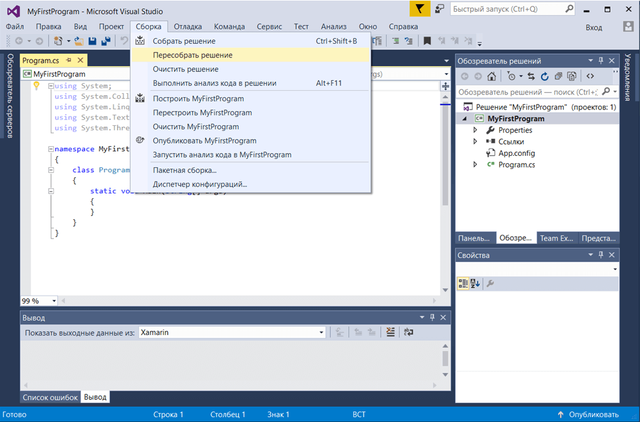Refresh Solution Explorer with the refresh icon
Screen dimensions: 640x422
pyautogui.click(x=544, y=76)
